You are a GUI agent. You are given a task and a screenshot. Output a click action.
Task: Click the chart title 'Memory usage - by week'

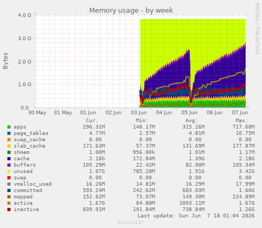point(131,11)
